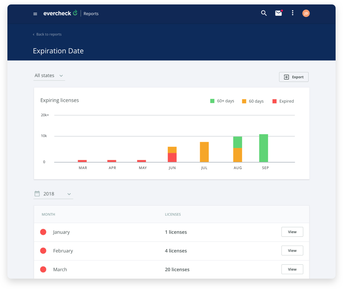Open the messages envelope icon
Screen dimensions: 343x289
279,13
